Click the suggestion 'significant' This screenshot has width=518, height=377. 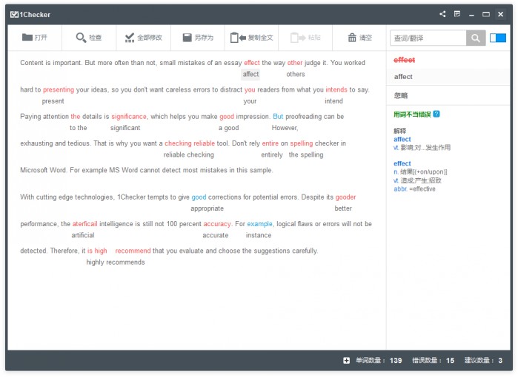[125, 128]
